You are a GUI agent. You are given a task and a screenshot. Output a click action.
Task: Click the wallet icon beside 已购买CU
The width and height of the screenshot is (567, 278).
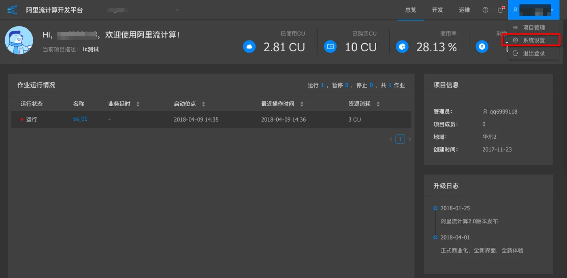tap(330, 47)
